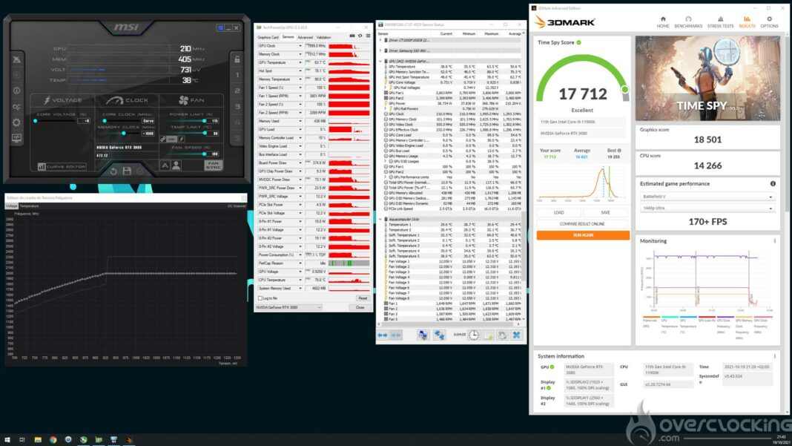Screen dimensions: 792x446
Task: Select Afterburner profile slot 3
Action: pos(237,107)
